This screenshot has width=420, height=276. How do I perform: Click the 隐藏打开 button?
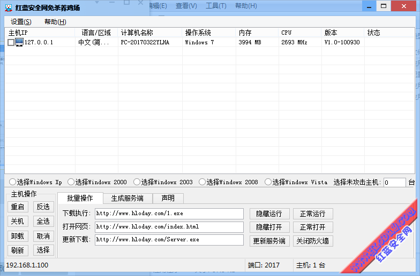point(269,227)
